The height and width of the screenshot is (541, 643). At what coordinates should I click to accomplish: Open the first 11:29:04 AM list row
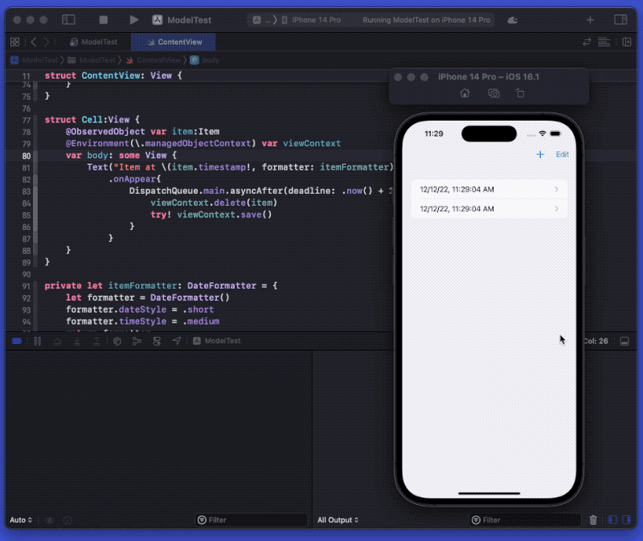pyautogui.click(x=489, y=189)
